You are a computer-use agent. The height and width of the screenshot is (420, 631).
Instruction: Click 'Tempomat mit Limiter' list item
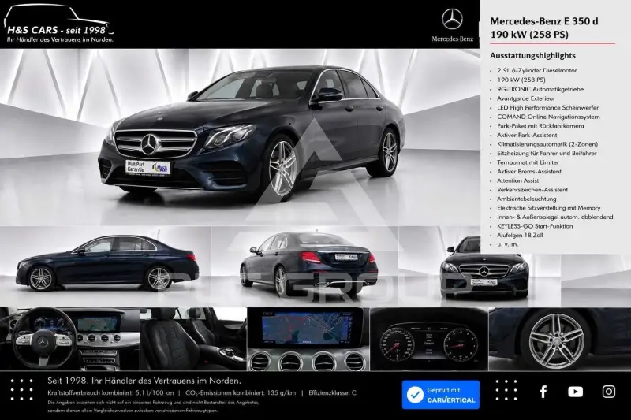tap(528, 162)
